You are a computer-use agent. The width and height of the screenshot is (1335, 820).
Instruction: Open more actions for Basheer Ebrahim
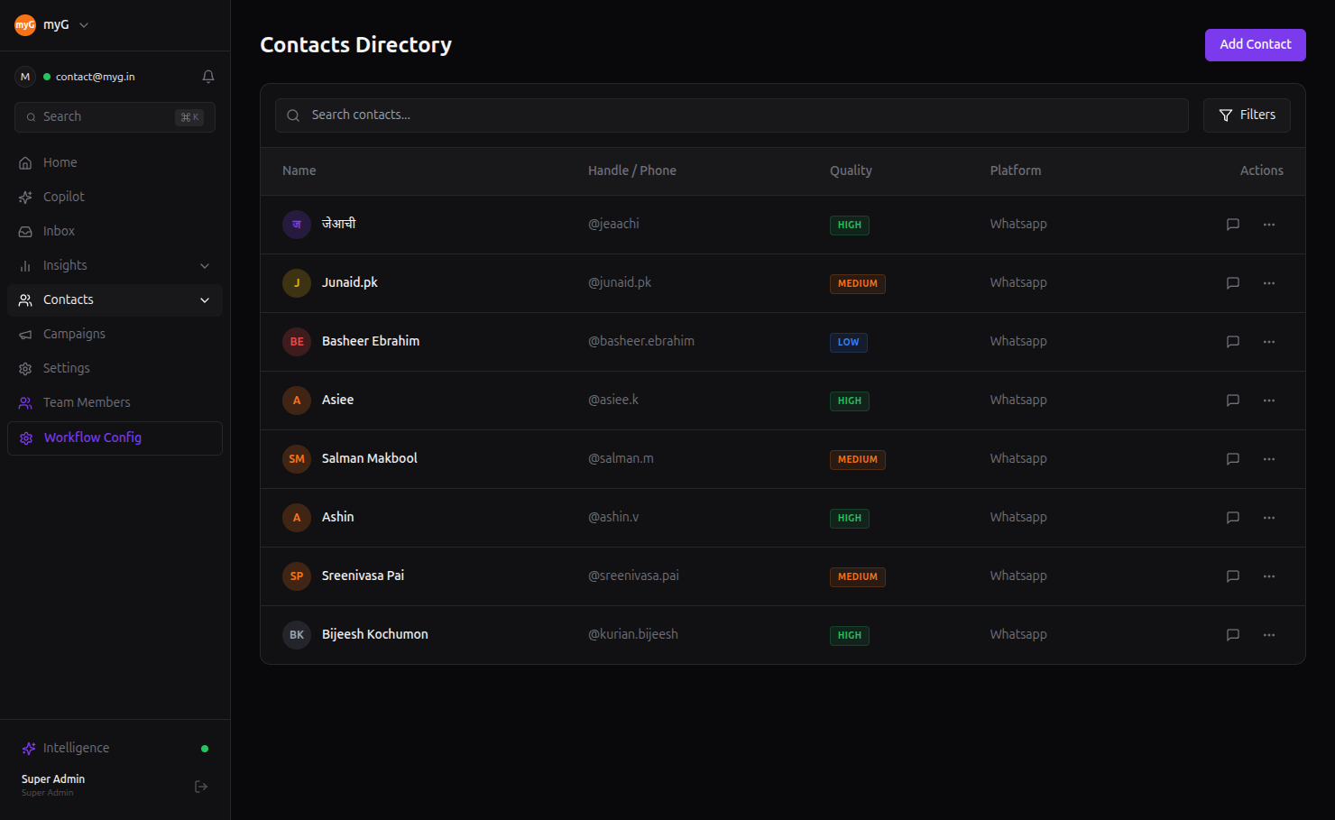[x=1269, y=342]
